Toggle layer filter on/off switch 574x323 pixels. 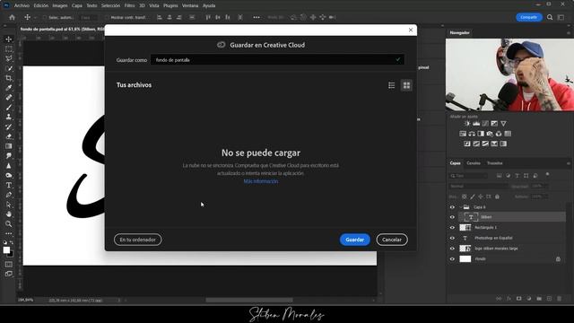pos(547,175)
